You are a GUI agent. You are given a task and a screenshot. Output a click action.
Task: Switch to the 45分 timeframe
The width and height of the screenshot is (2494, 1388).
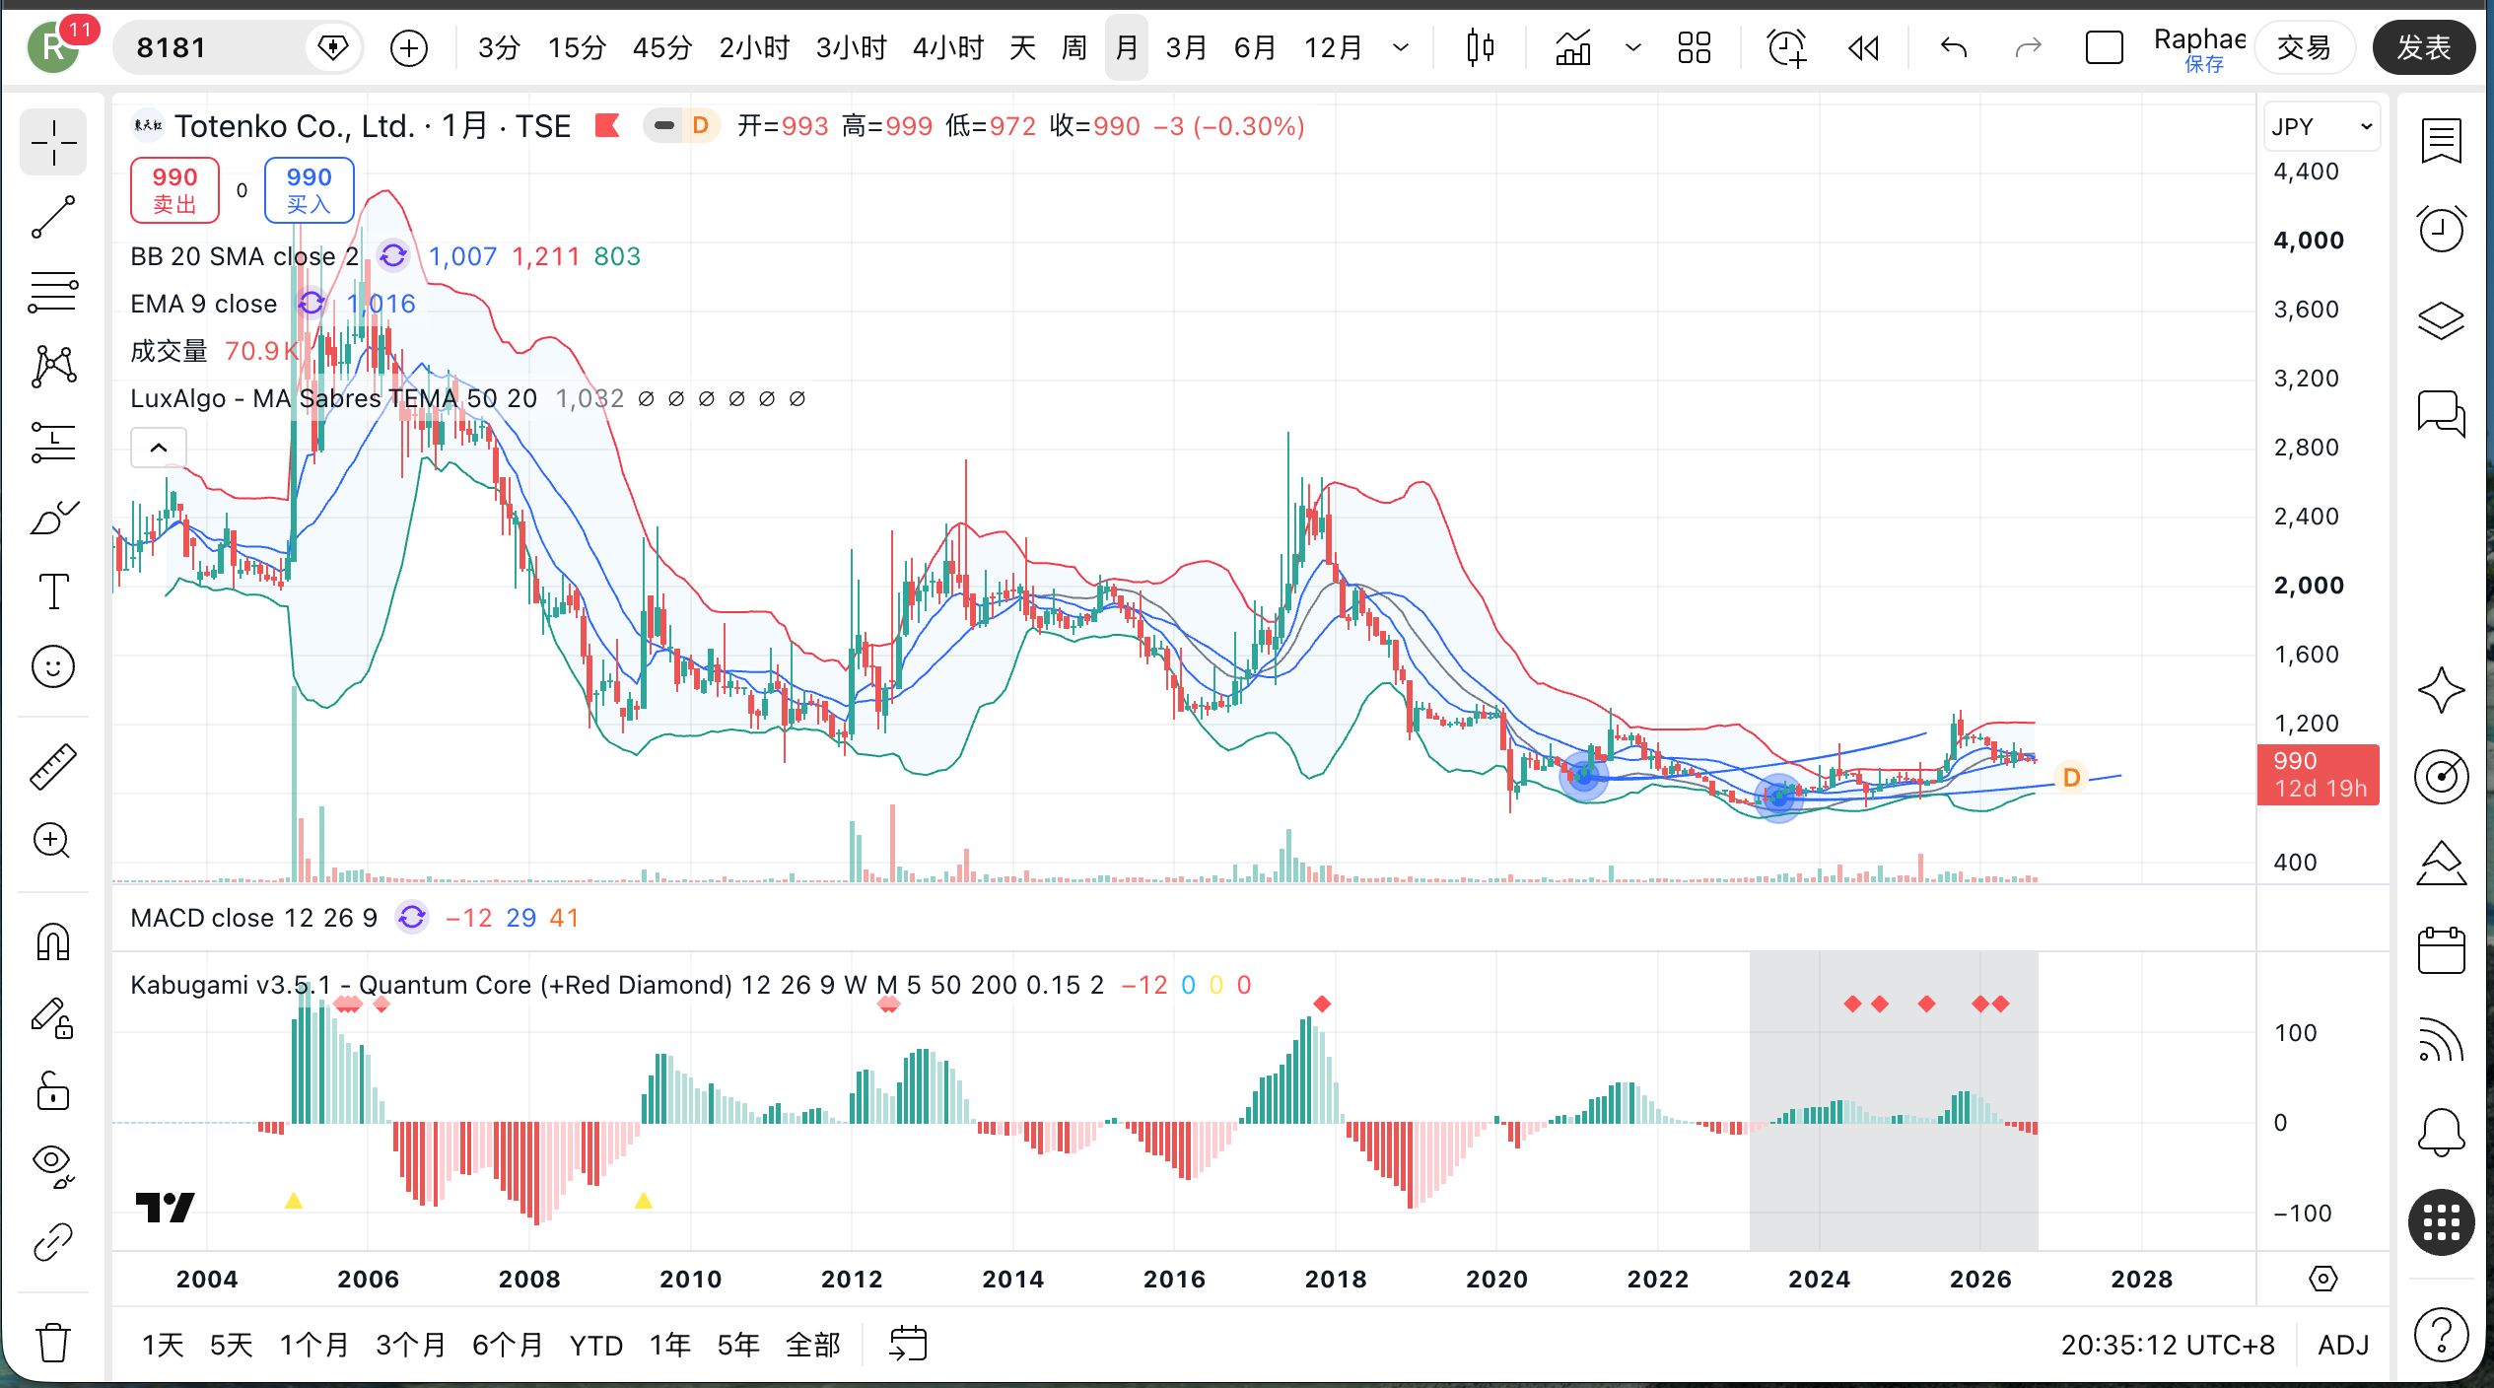coord(662,47)
